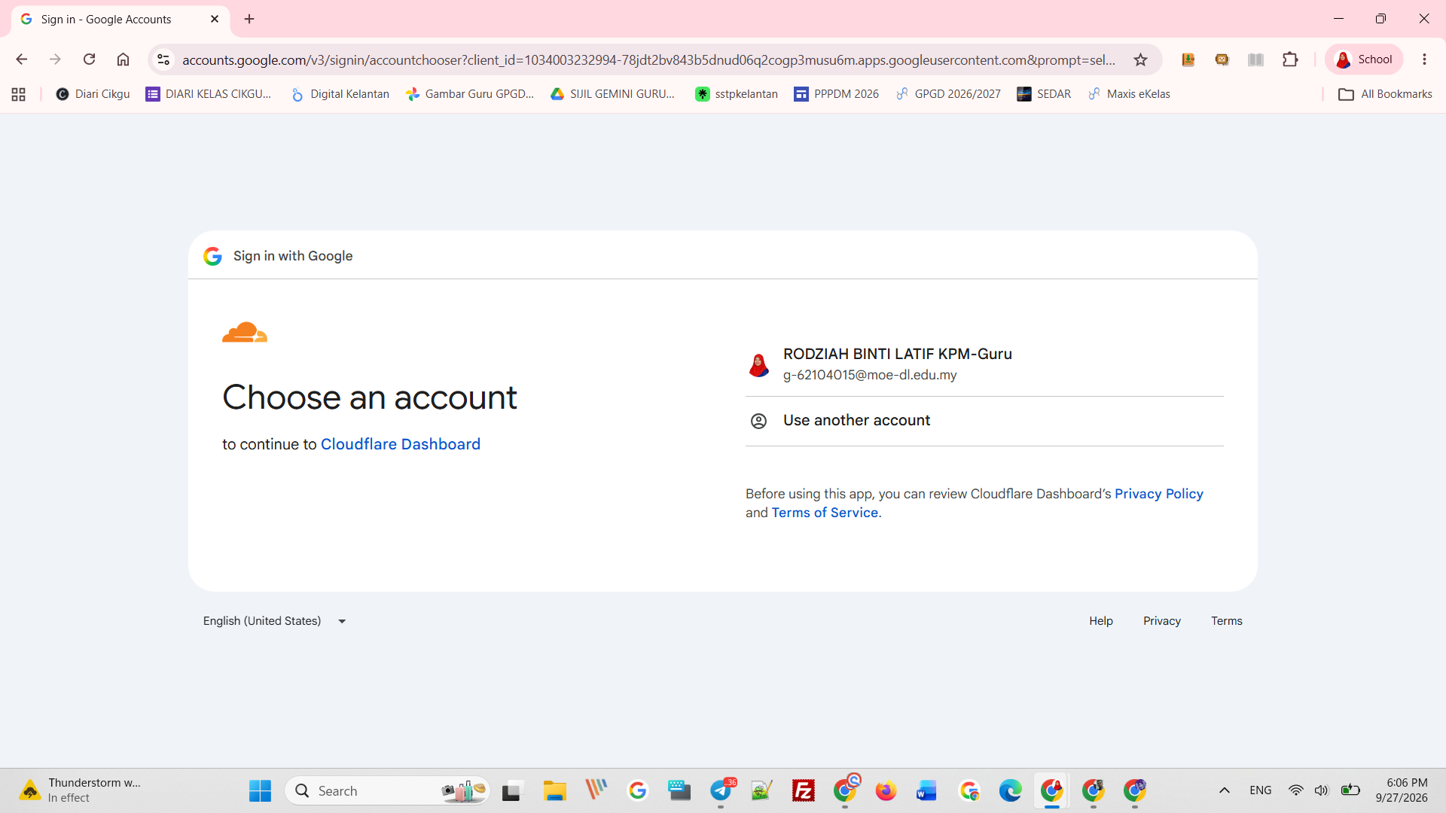Open the battery status tray icon
1446x813 pixels.
tap(1350, 790)
